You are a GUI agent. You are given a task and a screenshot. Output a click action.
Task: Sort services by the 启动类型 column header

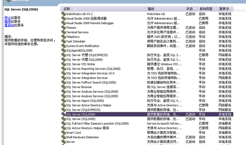point(207,9)
